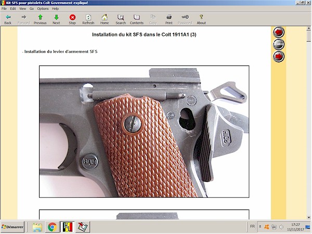This screenshot has height=234, width=312.
Task: Click the Password key icon
Action: (185, 19)
